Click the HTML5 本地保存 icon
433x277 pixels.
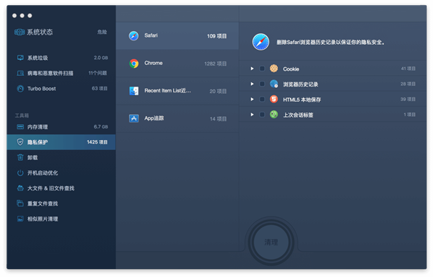coord(274,99)
